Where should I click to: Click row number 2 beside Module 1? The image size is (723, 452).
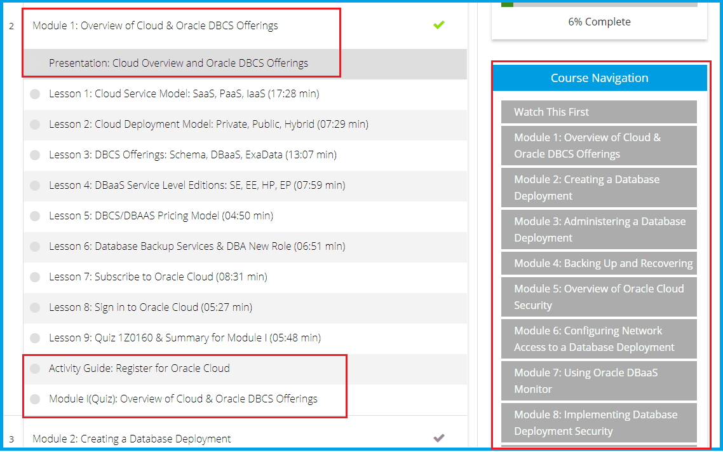11,26
